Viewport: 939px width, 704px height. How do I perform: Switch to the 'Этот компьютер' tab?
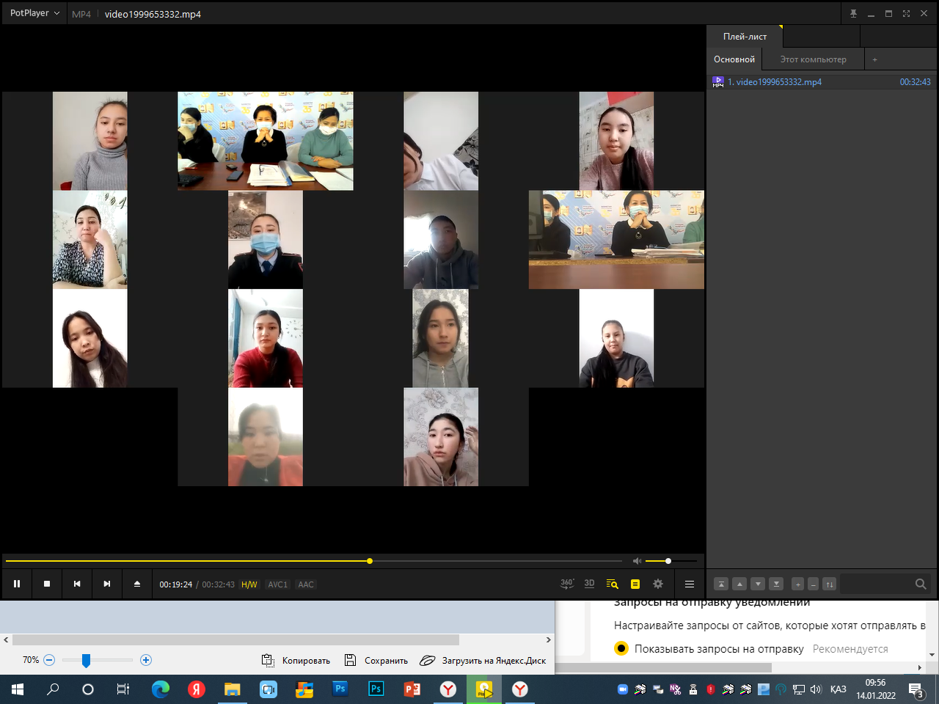click(x=813, y=59)
